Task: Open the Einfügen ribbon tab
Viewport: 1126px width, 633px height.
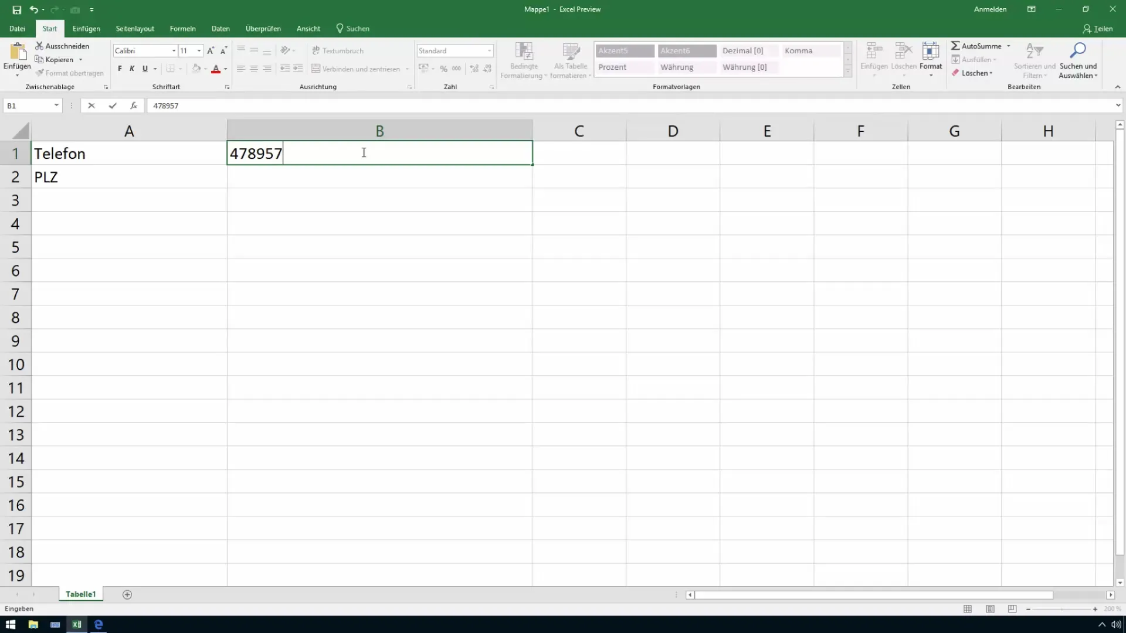Action: tap(86, 29)
